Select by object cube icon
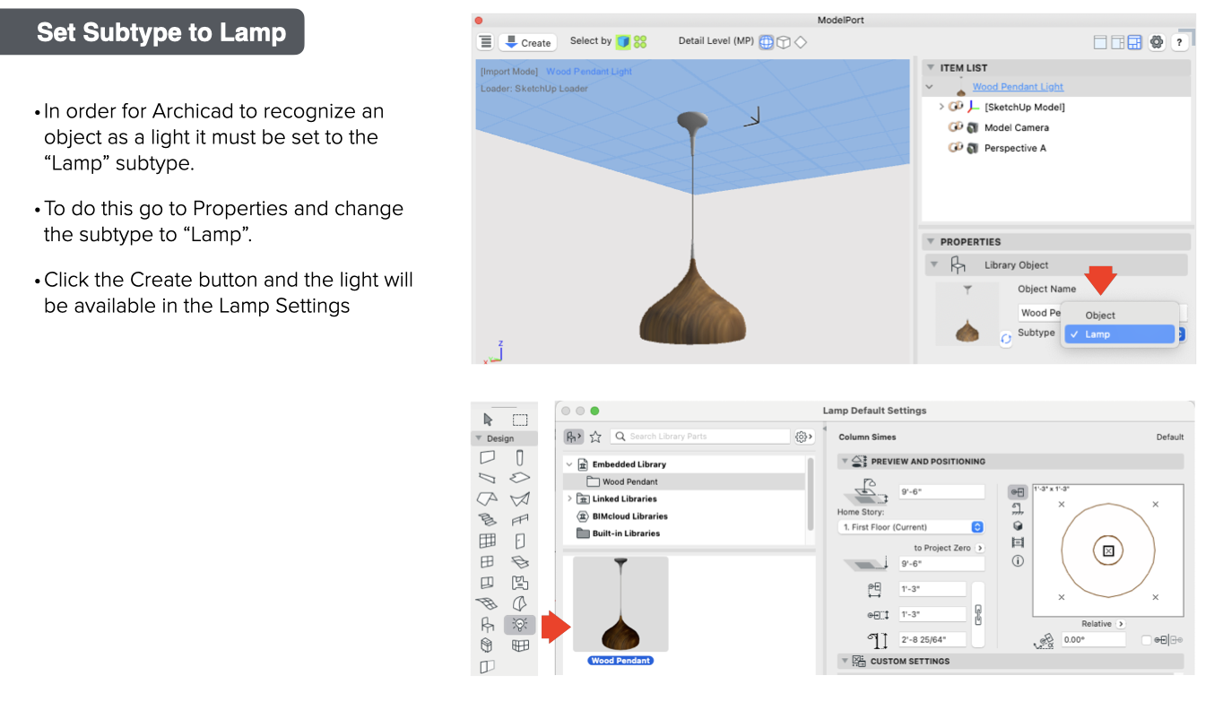1223x719 pixels. (623, 41)
